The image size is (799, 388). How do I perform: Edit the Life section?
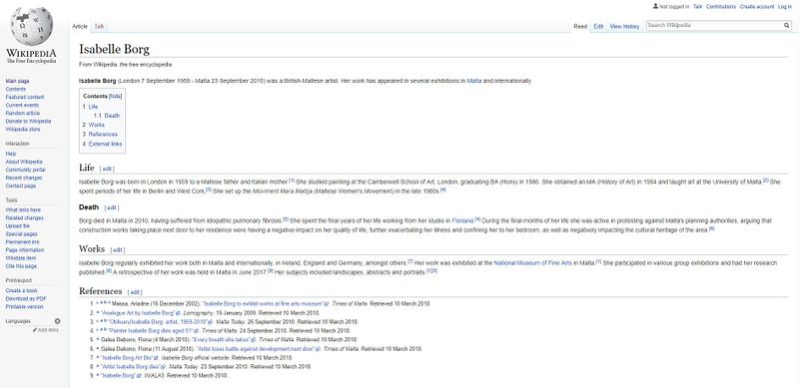click(x=108, y=169)
